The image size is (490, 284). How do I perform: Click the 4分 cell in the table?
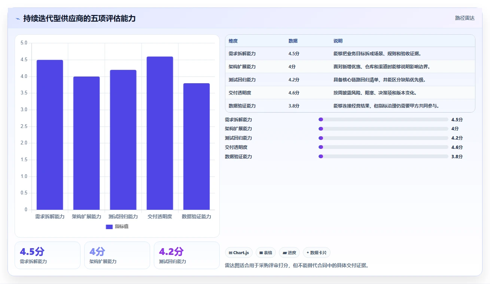[x=292, y=67]
